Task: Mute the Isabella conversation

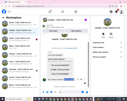Action: click(x=103, y=34)
